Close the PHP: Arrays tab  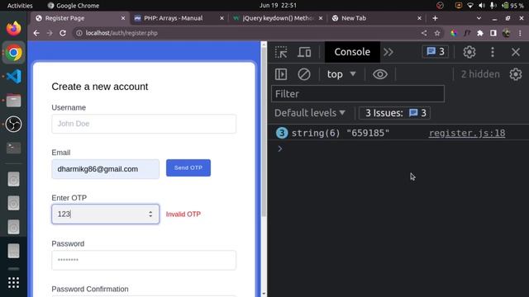click(222, 18)
